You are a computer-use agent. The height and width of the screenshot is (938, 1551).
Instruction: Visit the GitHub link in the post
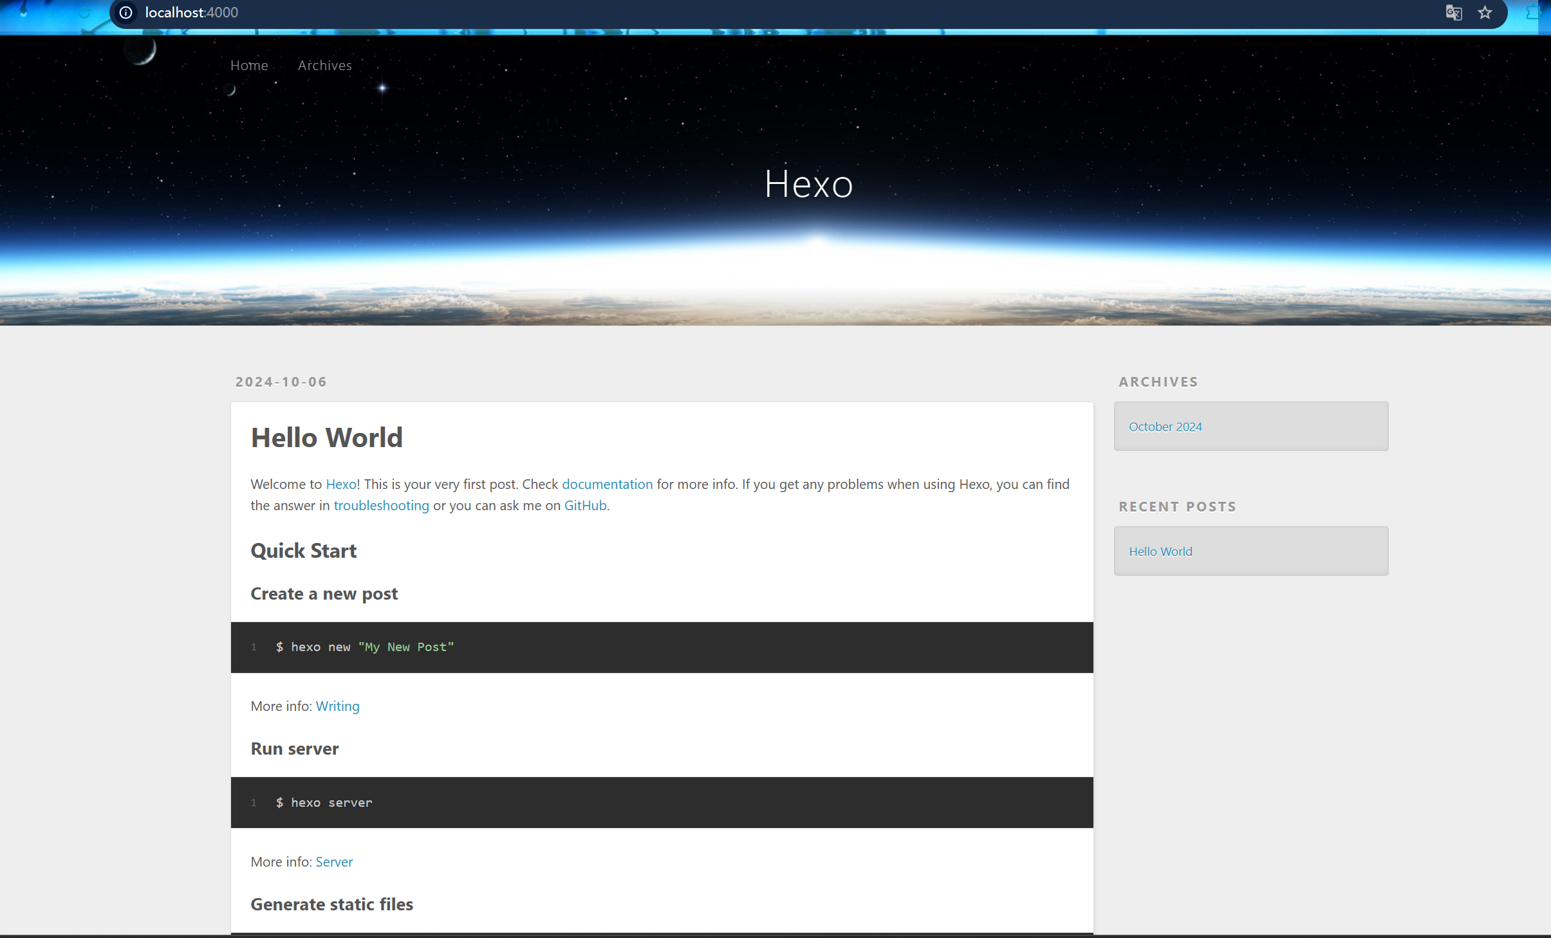pyautogui.click(x=585, y=505)
